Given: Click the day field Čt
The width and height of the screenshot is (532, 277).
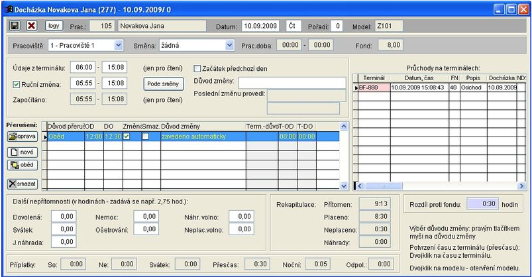Looking at the screenshot, I should [x=293, y=26].
